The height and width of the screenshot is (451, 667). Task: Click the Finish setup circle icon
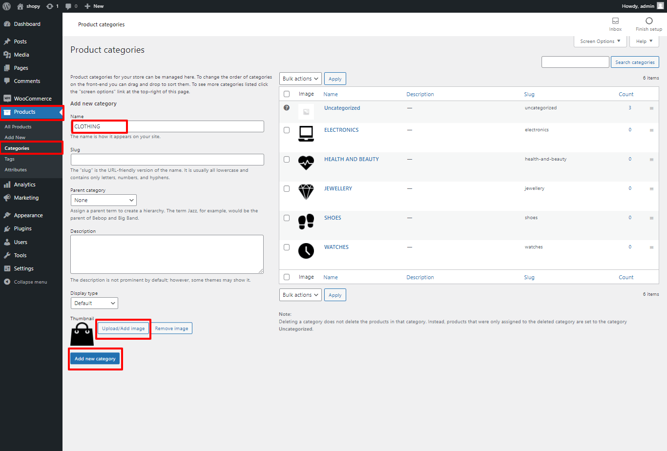point(649,21)
